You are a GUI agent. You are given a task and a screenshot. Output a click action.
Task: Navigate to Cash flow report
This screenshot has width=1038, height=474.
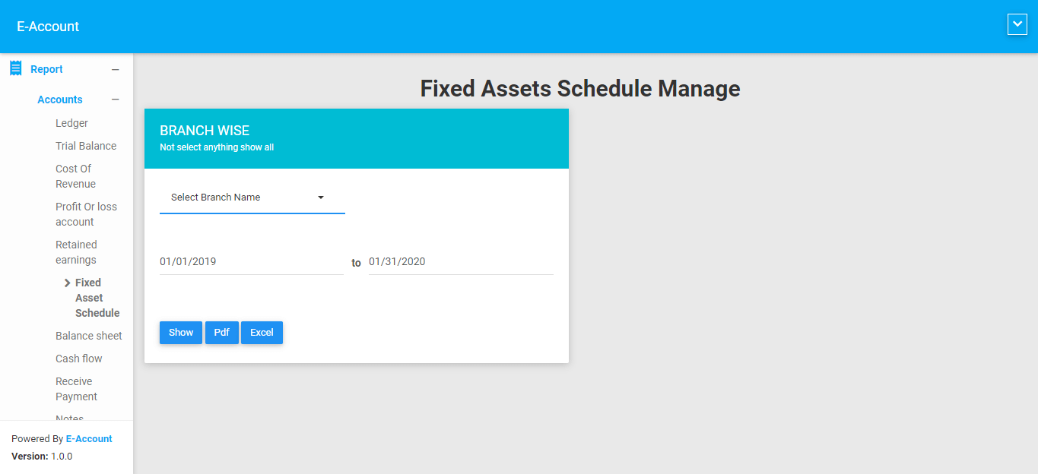[78, 359]
